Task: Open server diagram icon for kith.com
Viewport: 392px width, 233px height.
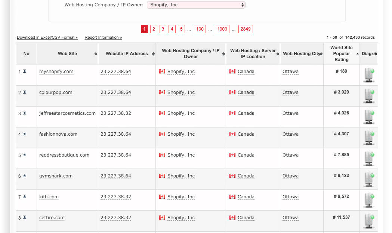Action: coord(369,201)
